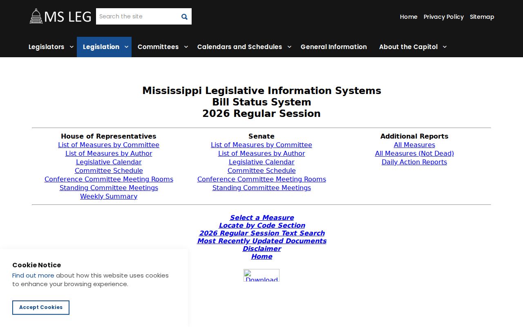Expand the Legislation menu chevron

[126, 47]
